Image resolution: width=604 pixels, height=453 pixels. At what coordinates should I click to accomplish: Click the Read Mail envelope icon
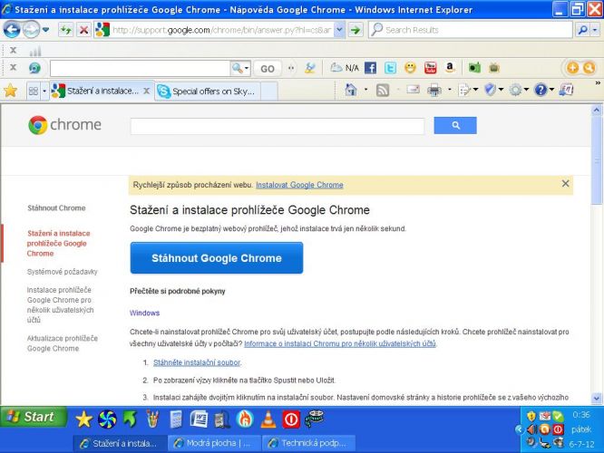pos(413,90)
